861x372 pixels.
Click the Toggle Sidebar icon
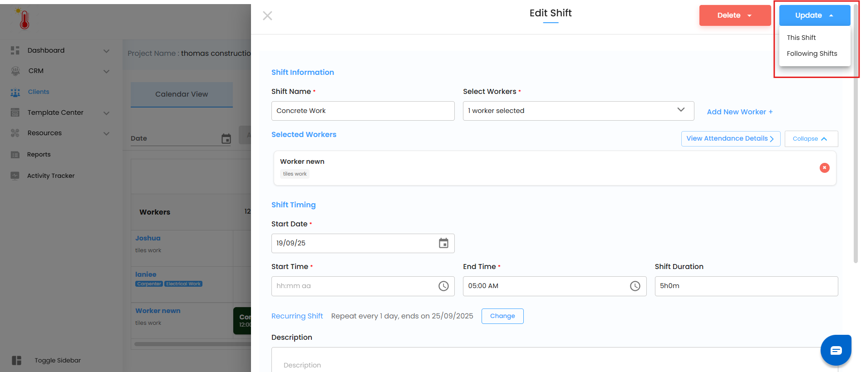tap(17, 360)
